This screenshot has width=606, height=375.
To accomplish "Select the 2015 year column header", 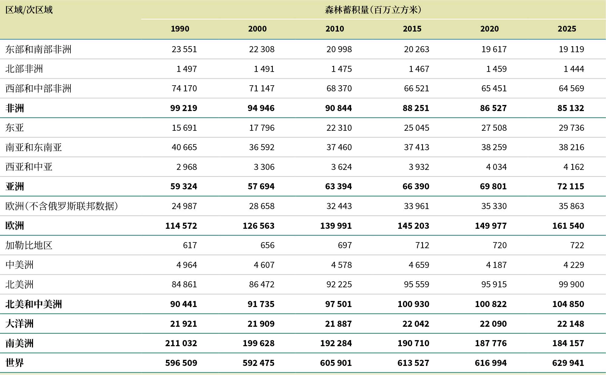I will 412,29.
